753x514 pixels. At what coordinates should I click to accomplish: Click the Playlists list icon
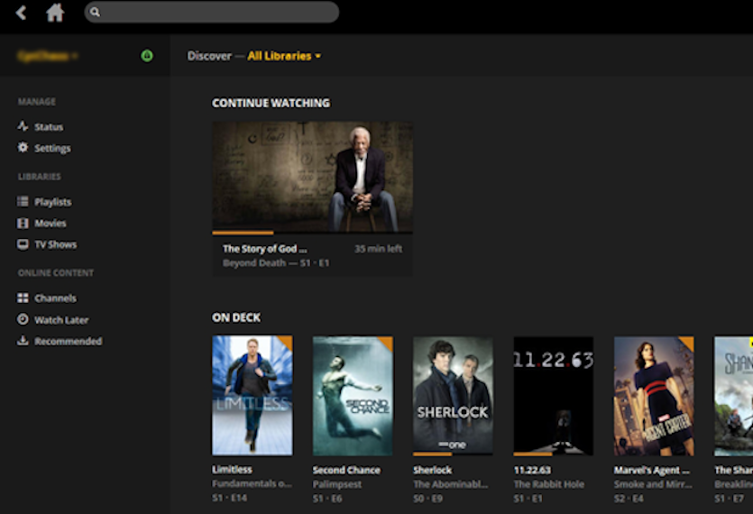click(x=23, y=201)
